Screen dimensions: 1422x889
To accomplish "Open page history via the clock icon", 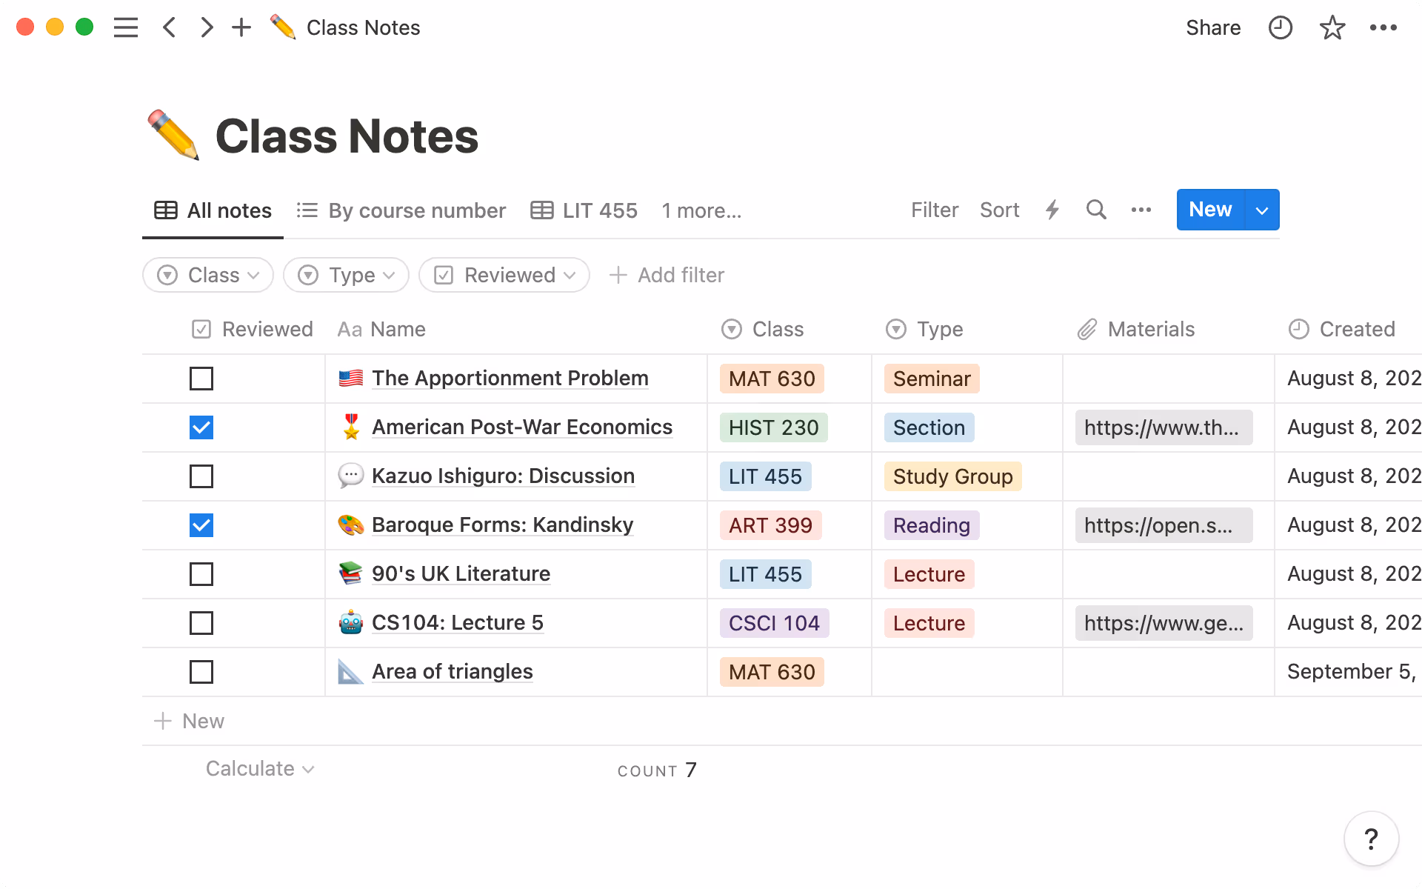I will click(x=1280, y=27).
